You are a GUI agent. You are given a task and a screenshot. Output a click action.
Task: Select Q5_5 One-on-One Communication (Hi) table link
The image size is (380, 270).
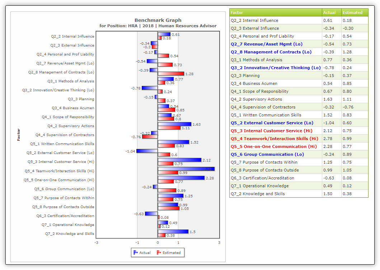pyautogui.click(x=274, y=146)
